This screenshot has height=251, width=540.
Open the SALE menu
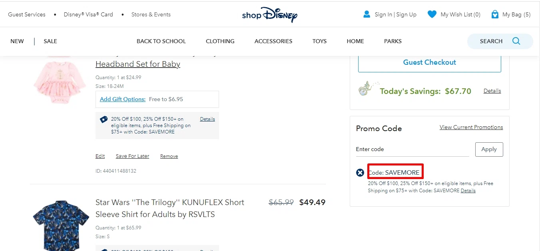[50, 41]
